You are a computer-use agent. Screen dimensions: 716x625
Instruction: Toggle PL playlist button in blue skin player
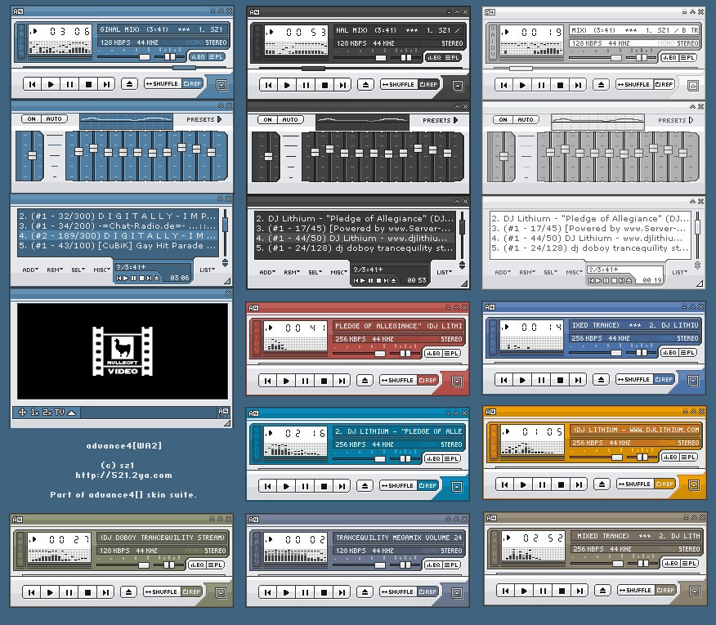pyautogui.click(x=216, y=57)
